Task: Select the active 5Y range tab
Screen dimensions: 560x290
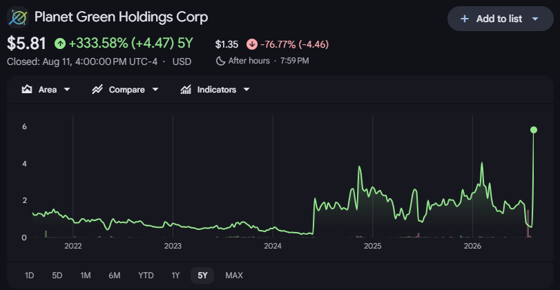Action: (x=202, y=275)
